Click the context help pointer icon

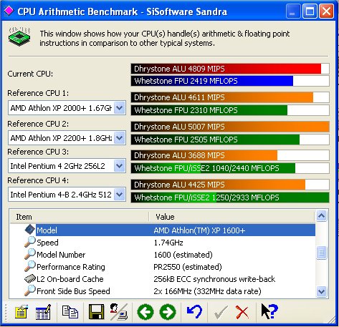pyautogui.click(x=269, y=311)
